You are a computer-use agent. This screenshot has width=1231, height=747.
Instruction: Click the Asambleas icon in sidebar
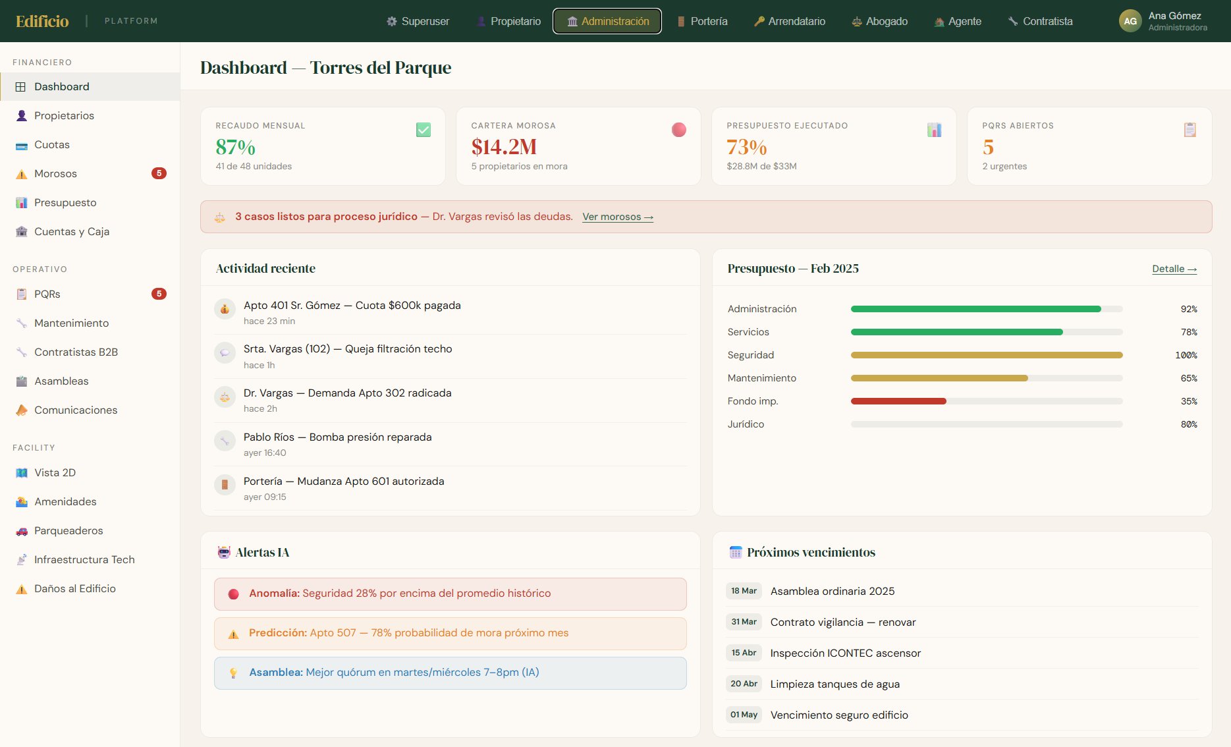21,381
